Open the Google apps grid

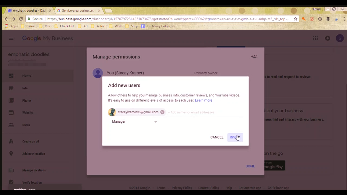pos(316,38)
